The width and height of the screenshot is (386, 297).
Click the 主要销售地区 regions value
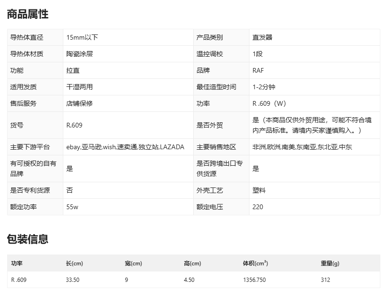[302, 147]
